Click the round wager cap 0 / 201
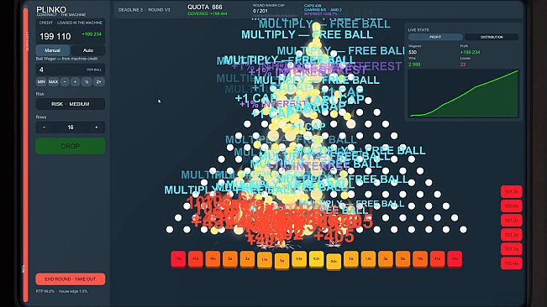547x307 pixels. click(260, 11)
